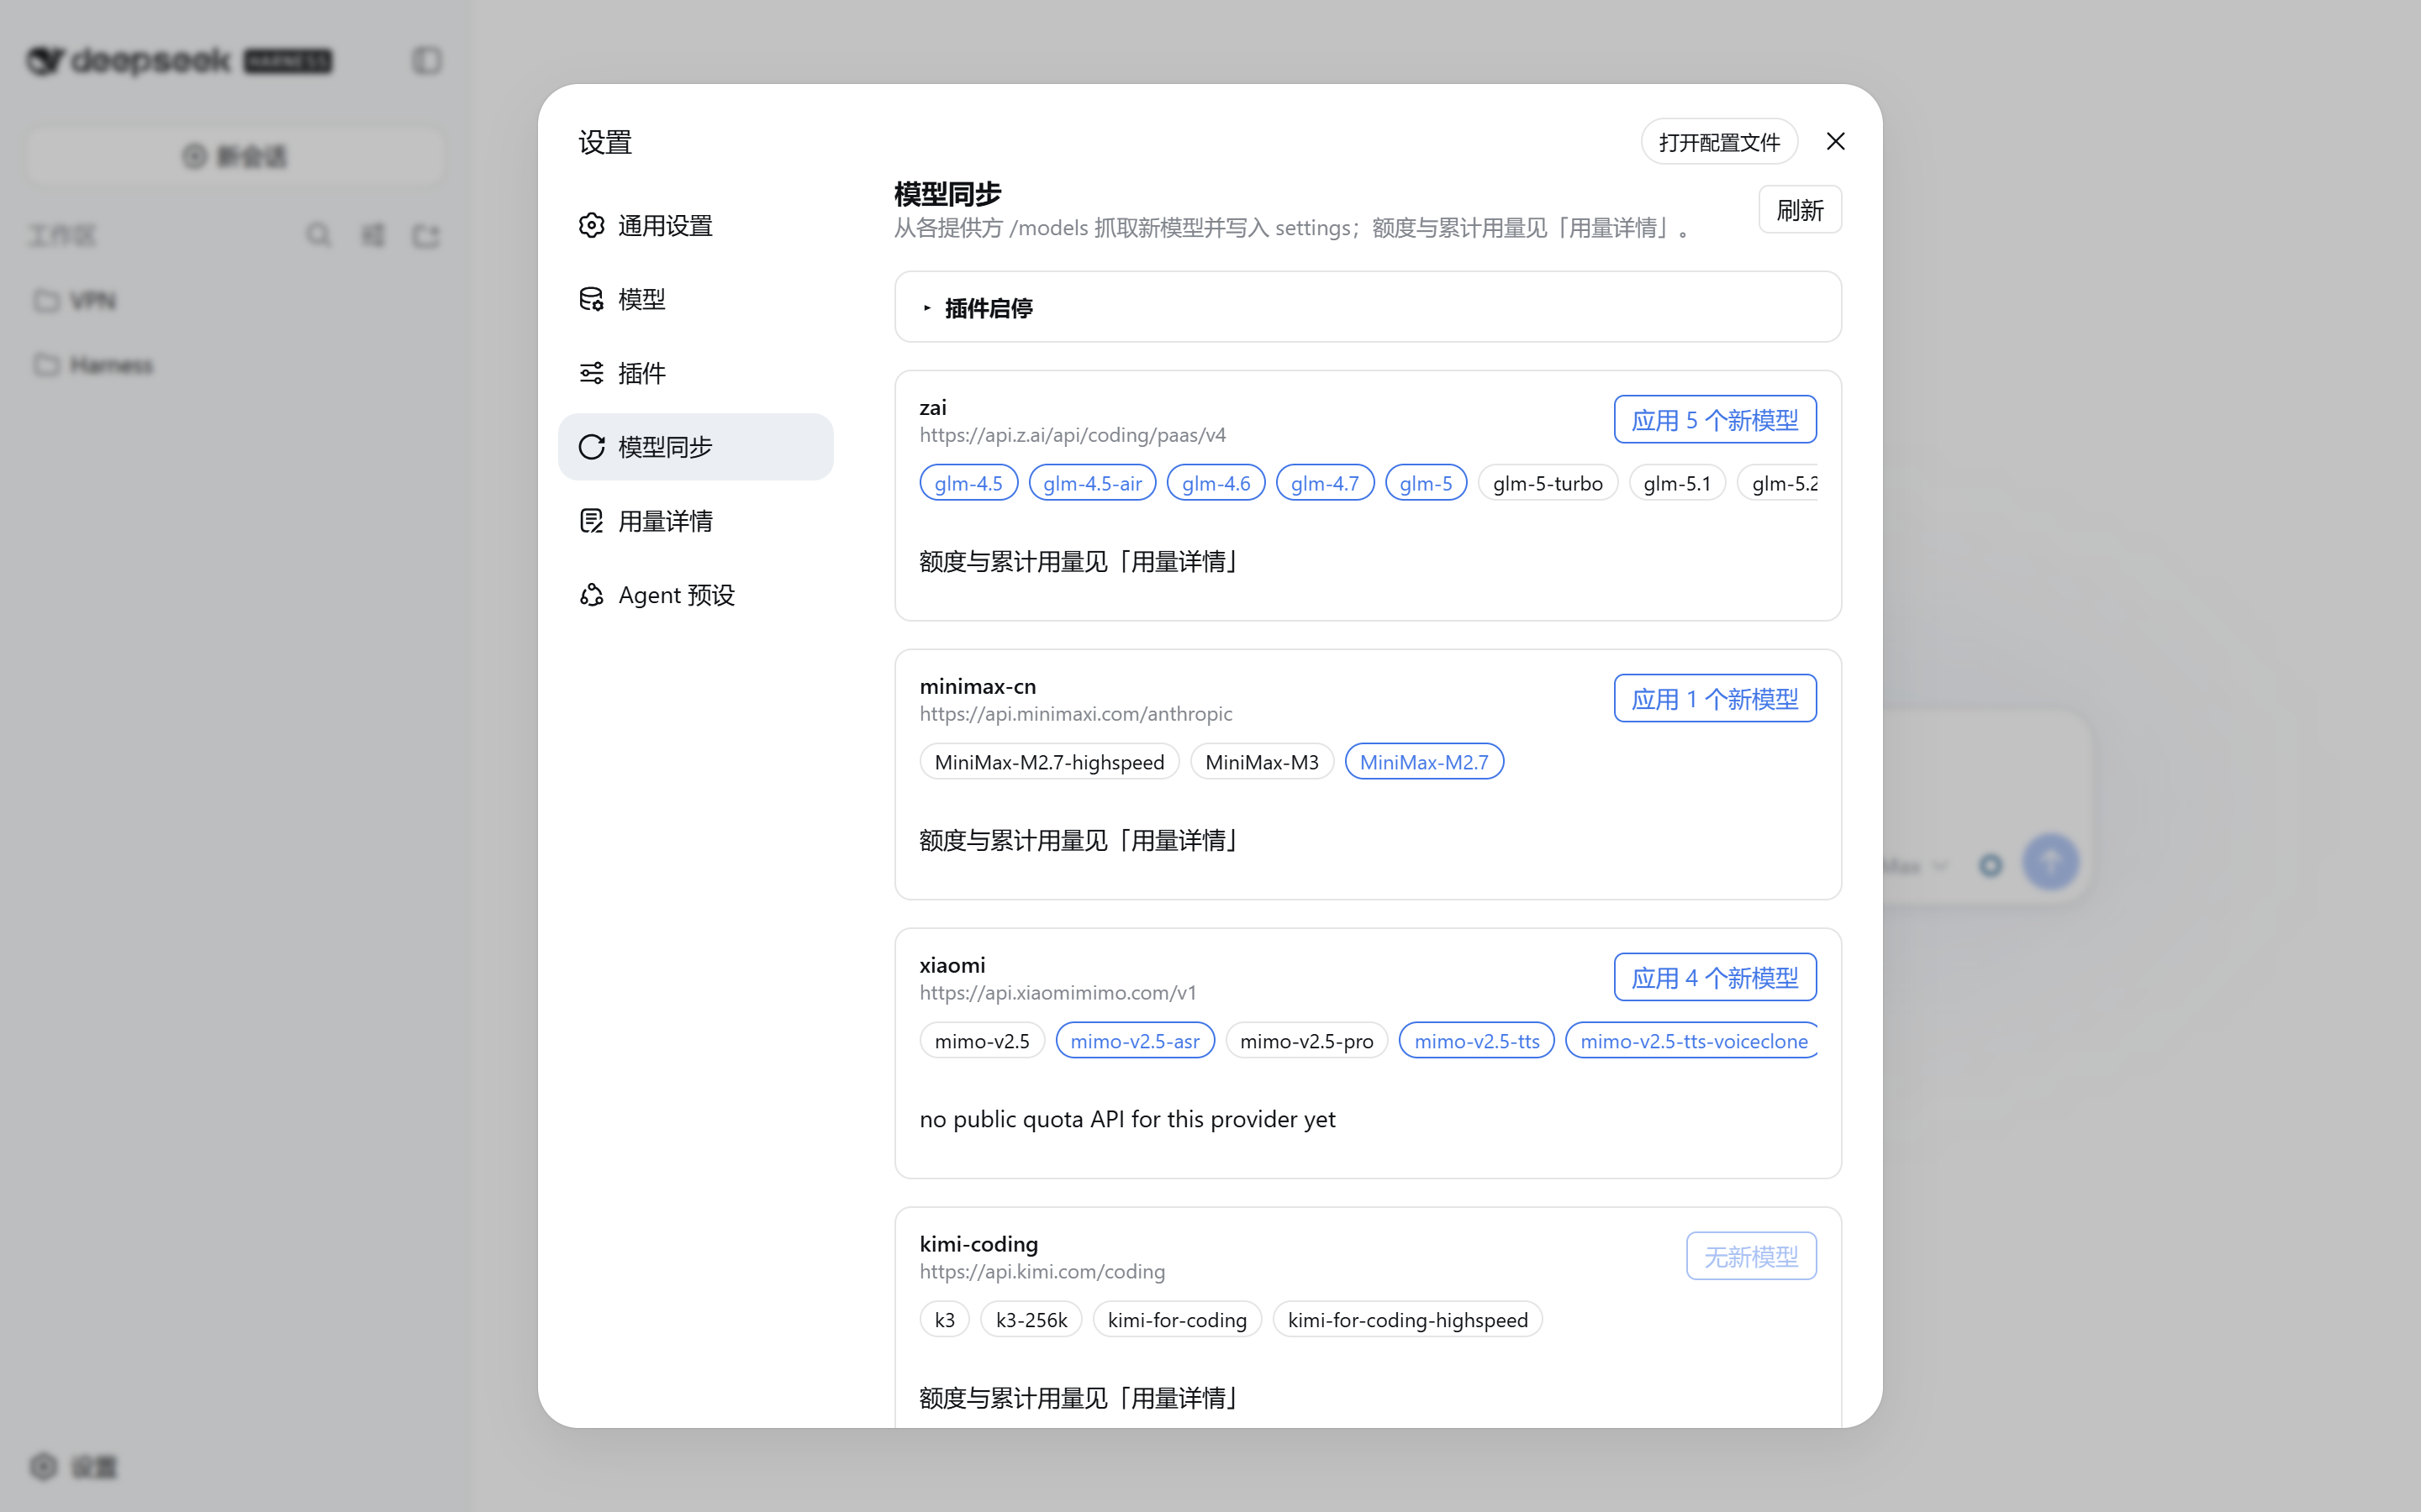Open the 插件 settings page
This screenshot has width=2421, height=1512.
pos(696,373)
